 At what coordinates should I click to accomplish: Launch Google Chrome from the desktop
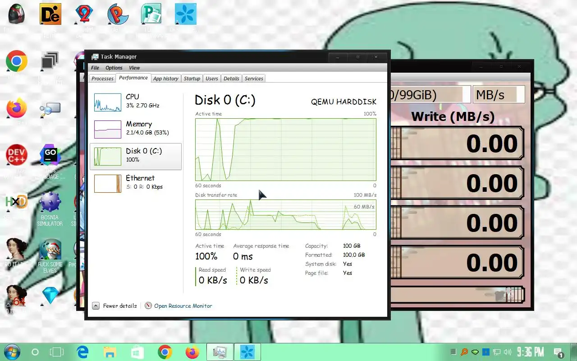tap(17, 61)
